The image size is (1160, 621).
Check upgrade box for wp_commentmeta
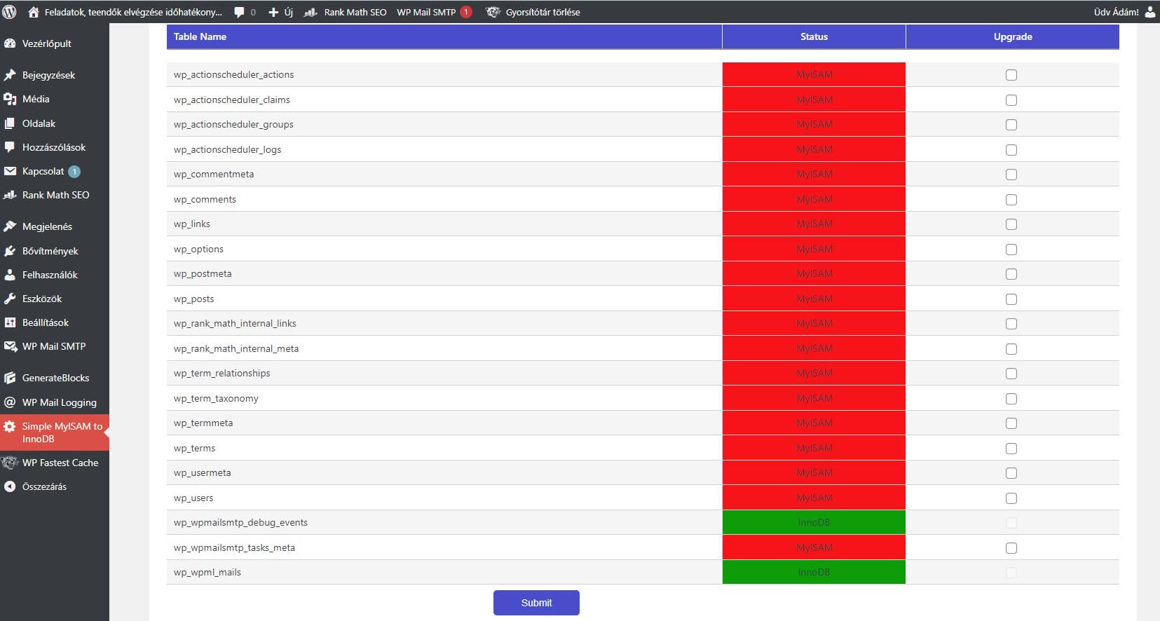coord(1011,175)
